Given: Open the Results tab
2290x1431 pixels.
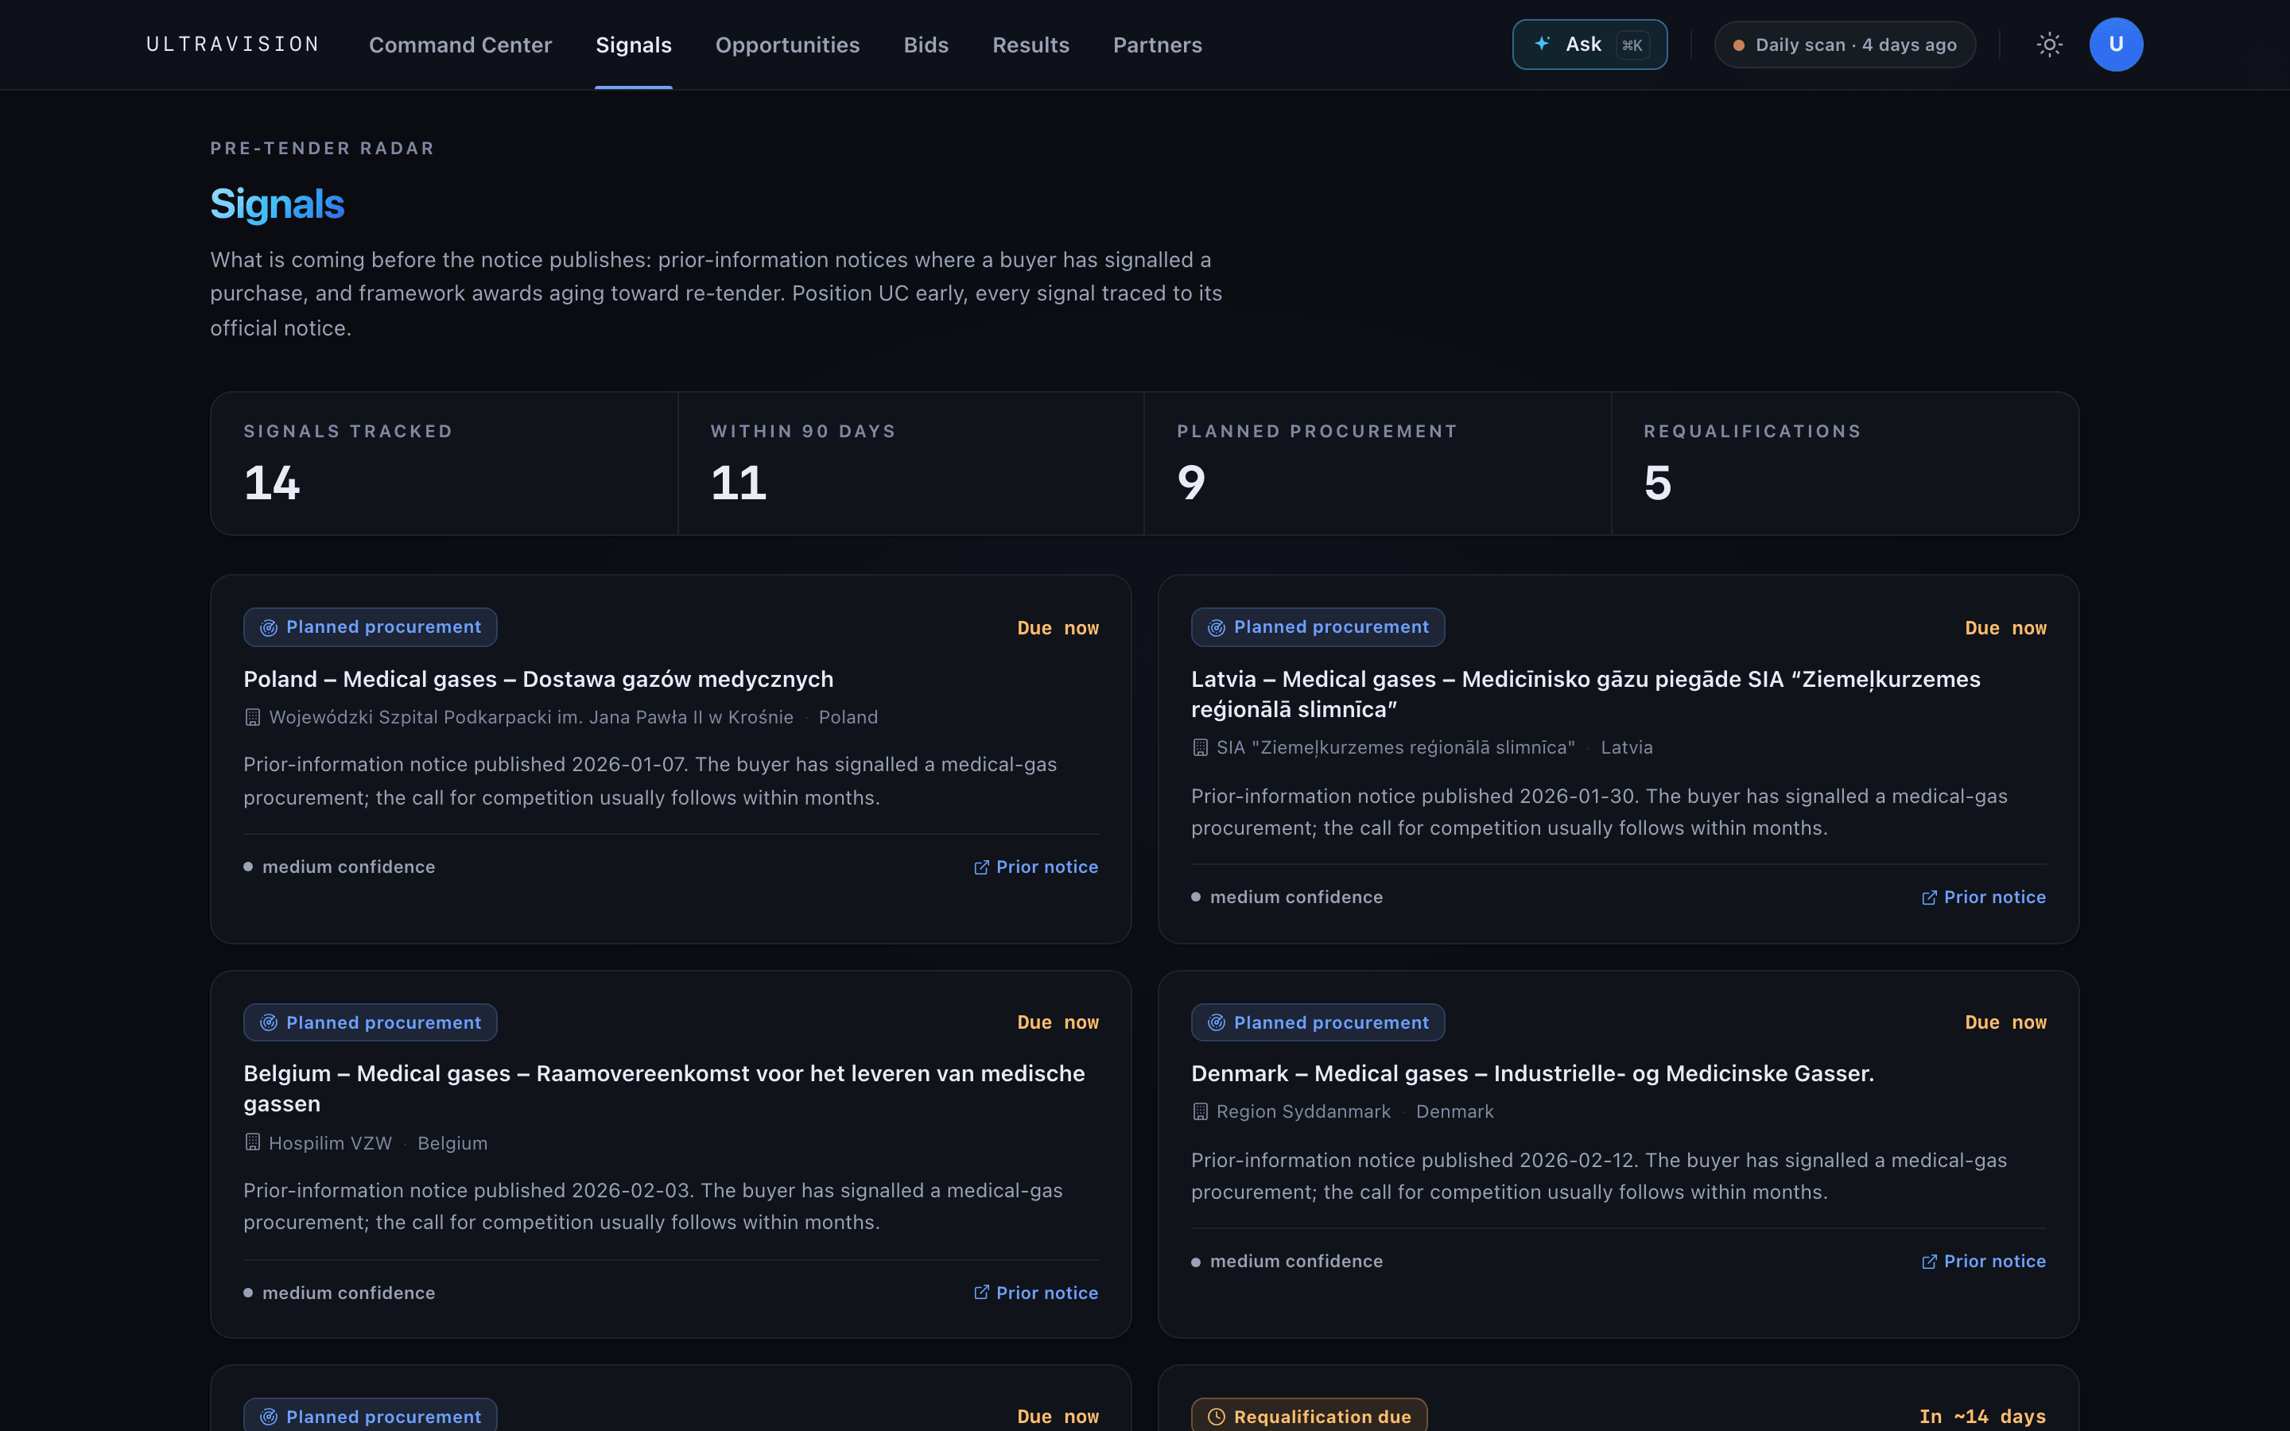Looking at the screenshot, I should 1030,45.
